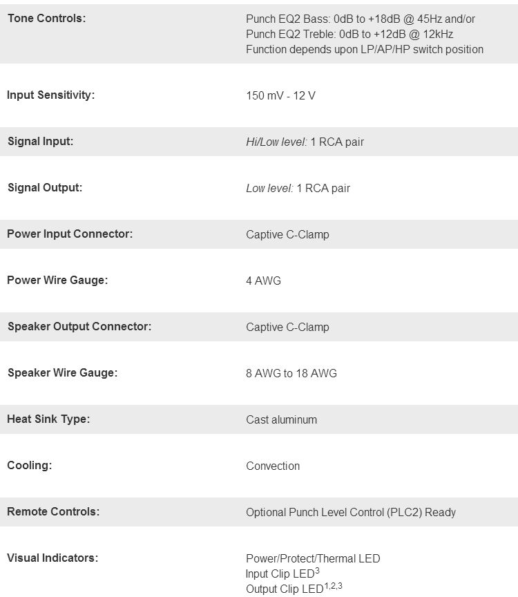Click the Convection cooling value

tap(272, 466)
